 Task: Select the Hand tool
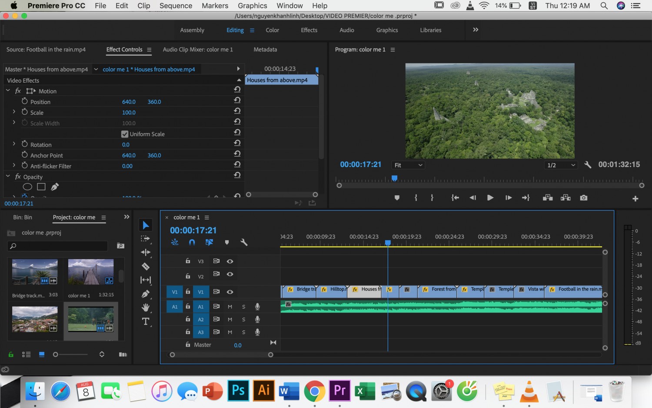[146, 308]
